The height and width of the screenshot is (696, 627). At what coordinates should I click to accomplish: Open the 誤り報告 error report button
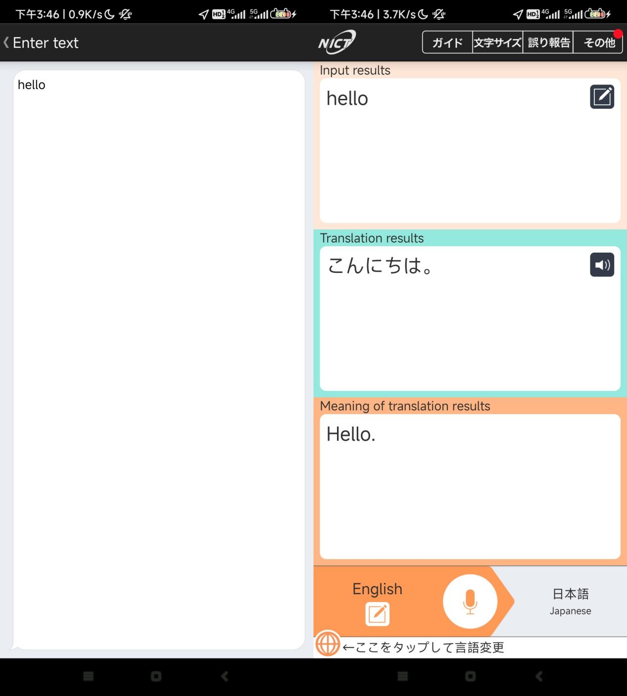pos(547,43)
